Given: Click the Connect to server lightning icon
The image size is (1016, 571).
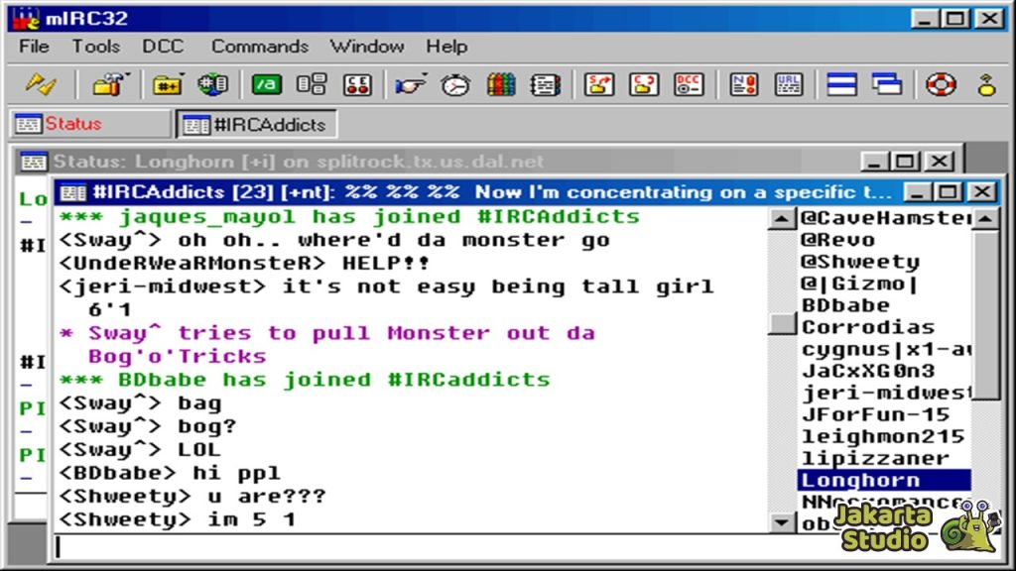Looking at the screenshot, I should (41, 84).
